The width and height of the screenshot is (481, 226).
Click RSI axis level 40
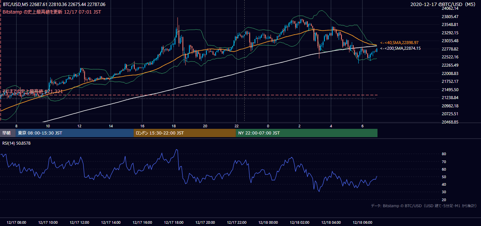[x=444, y=184]
